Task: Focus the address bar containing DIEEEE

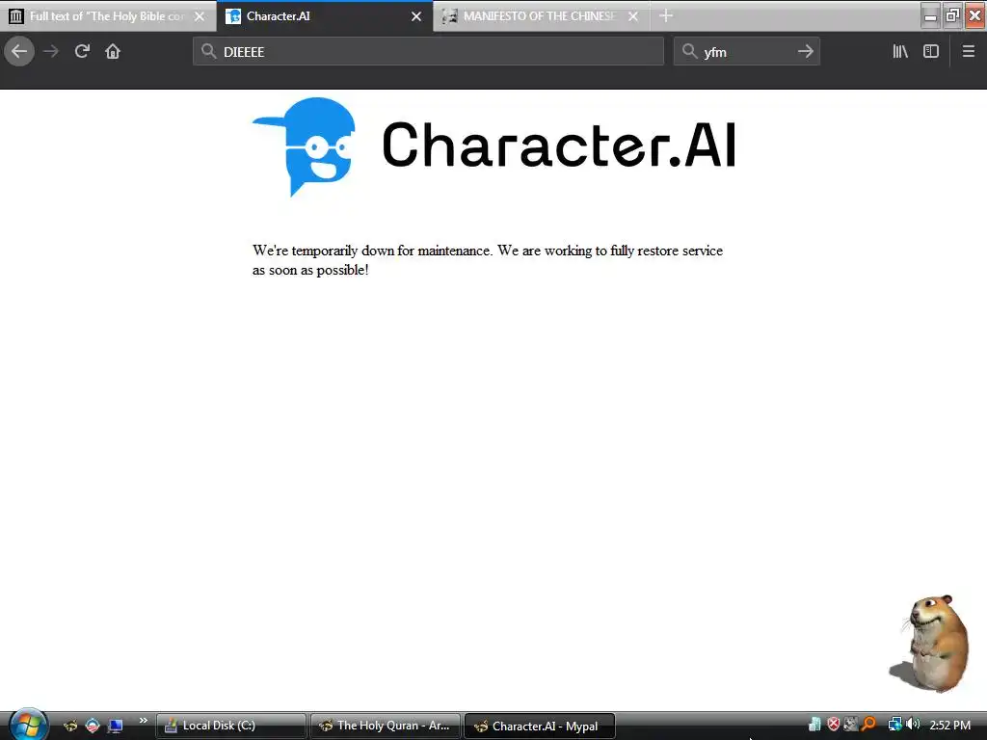Action: coord(428,51)
